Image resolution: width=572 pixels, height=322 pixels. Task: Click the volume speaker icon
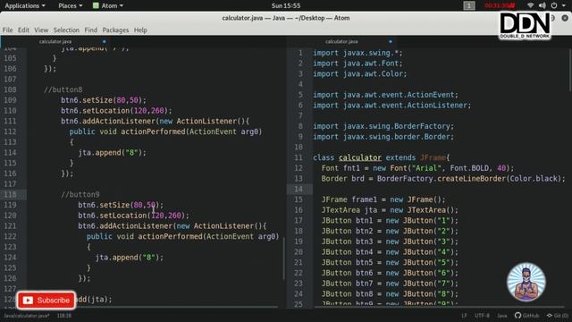543,5
